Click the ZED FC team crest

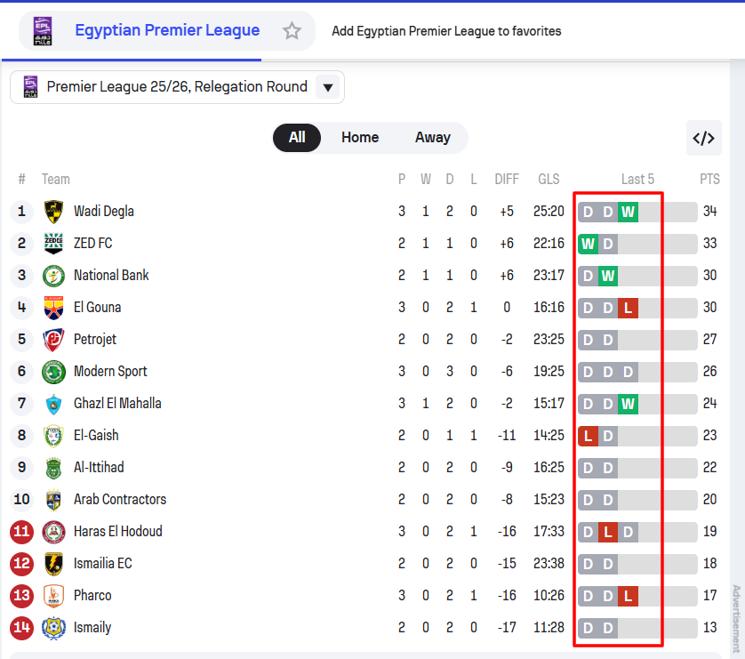[53, 244]
